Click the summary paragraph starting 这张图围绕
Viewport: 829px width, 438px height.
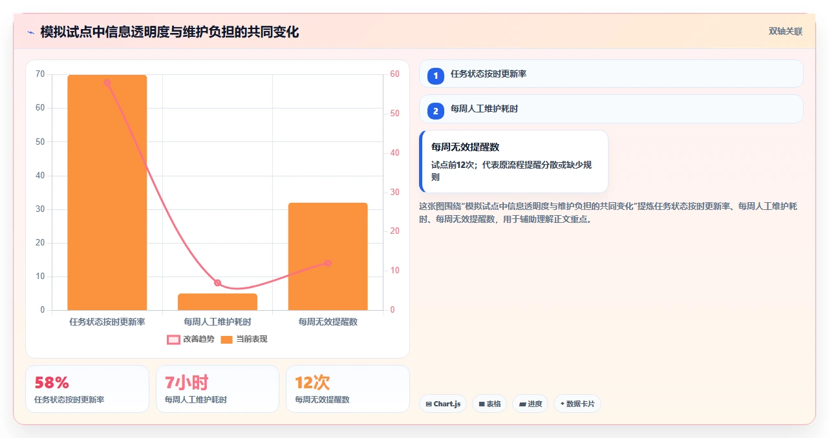pos(608,213)
